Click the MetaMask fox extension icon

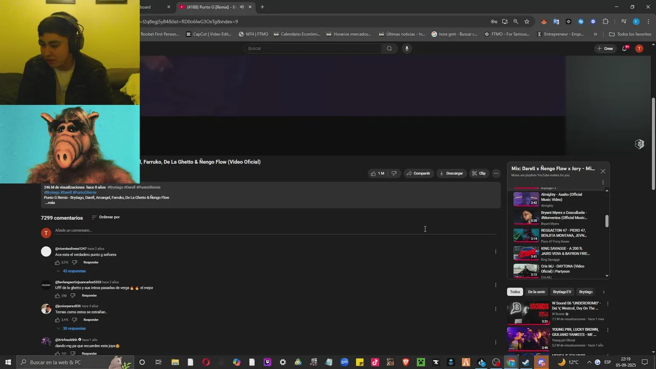[544, 22]
